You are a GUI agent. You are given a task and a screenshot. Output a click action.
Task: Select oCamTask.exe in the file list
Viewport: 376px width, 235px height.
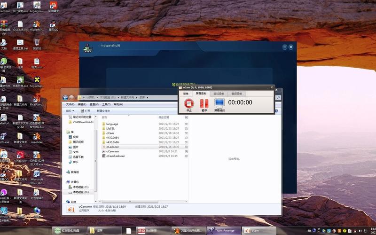115,156
